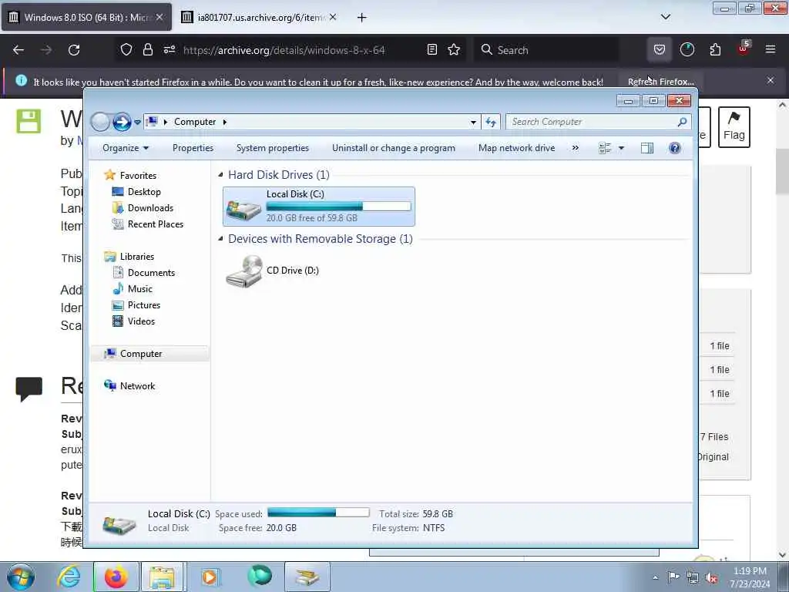Open a new Firefox tab

(361, 18)
